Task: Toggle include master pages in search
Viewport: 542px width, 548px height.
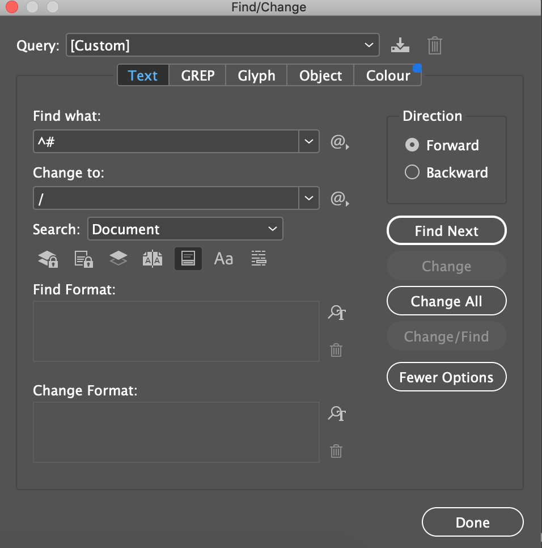Action: pyautogui.click(x=152, y=259)
